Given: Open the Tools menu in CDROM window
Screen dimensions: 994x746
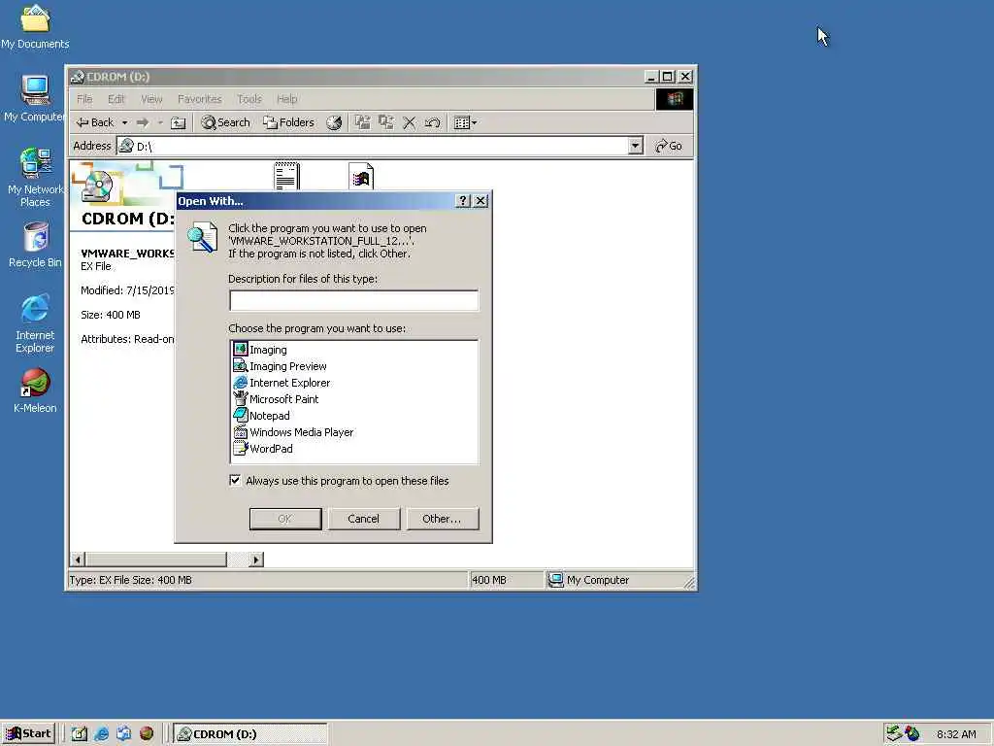Looking at the screenshot, I should 249,99.
